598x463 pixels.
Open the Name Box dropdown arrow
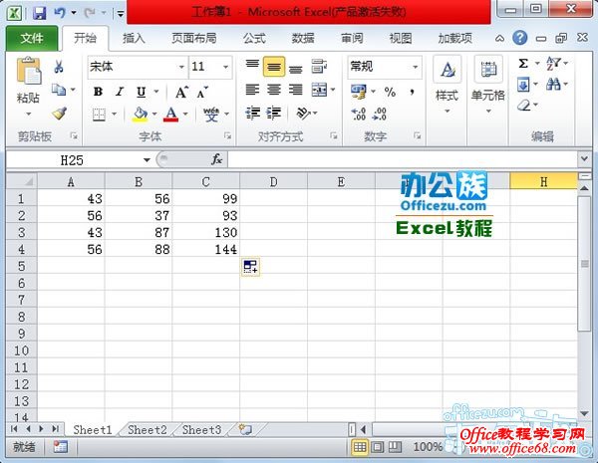click(147, 160)
